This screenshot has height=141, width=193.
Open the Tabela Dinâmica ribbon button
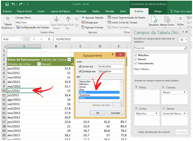tap(8, 23)
